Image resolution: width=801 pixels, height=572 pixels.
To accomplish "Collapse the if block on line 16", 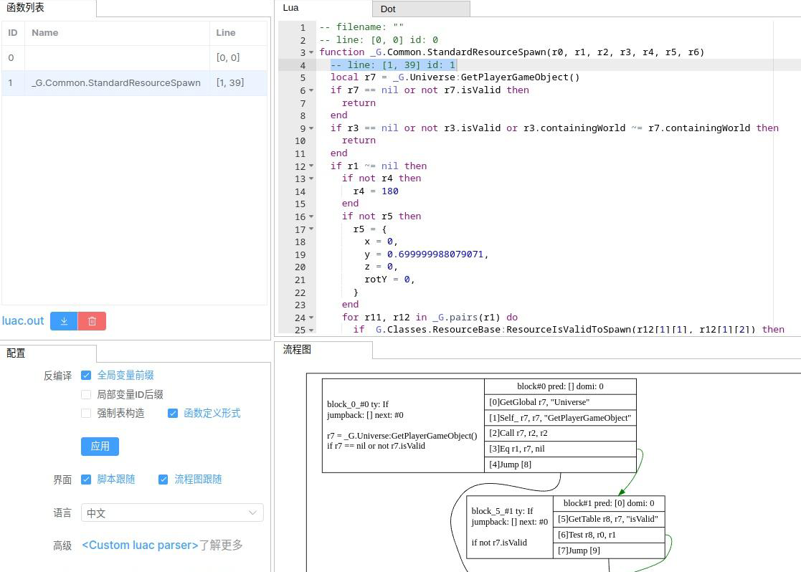I will [310, 216].
